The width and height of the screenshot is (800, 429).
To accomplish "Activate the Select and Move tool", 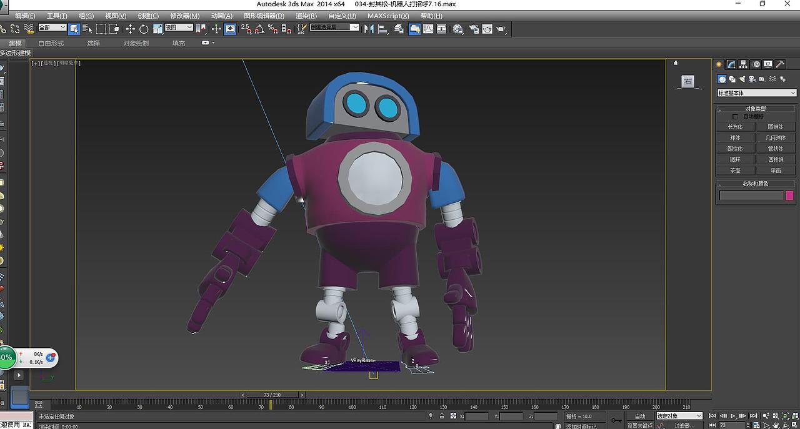I will pyautogui.click(x=130, y=29).
